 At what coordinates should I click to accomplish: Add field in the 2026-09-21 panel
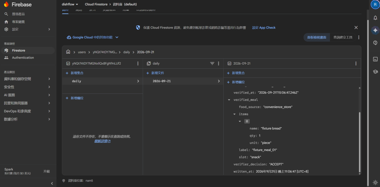point(236,82)
